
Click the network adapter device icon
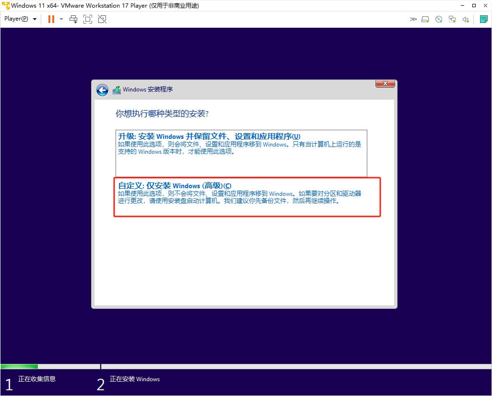pyautogui.click(x=452, y=19)
